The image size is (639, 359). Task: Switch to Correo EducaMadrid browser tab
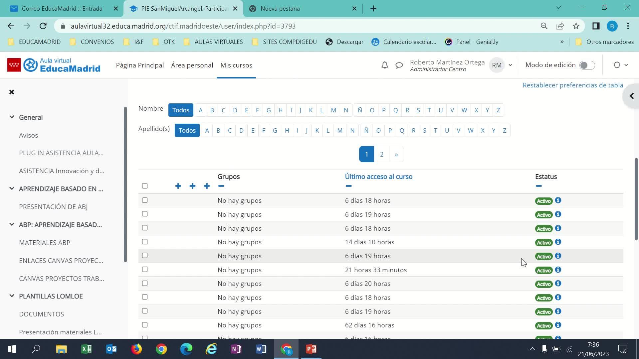62,9
